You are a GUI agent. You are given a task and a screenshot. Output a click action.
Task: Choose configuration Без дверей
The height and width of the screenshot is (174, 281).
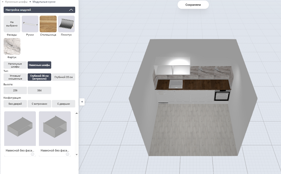tap(15, 104)
